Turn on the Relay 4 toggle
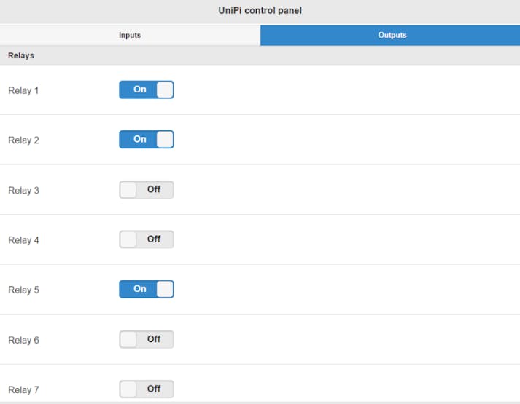520x404 pixels. [x=147, y=239]
